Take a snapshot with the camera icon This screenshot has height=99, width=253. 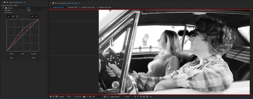click(84, 97)
